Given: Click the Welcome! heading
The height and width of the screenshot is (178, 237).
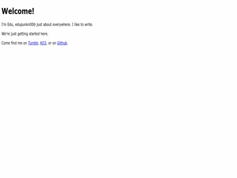Looking at the screenshot, I should tap(18, 11).
